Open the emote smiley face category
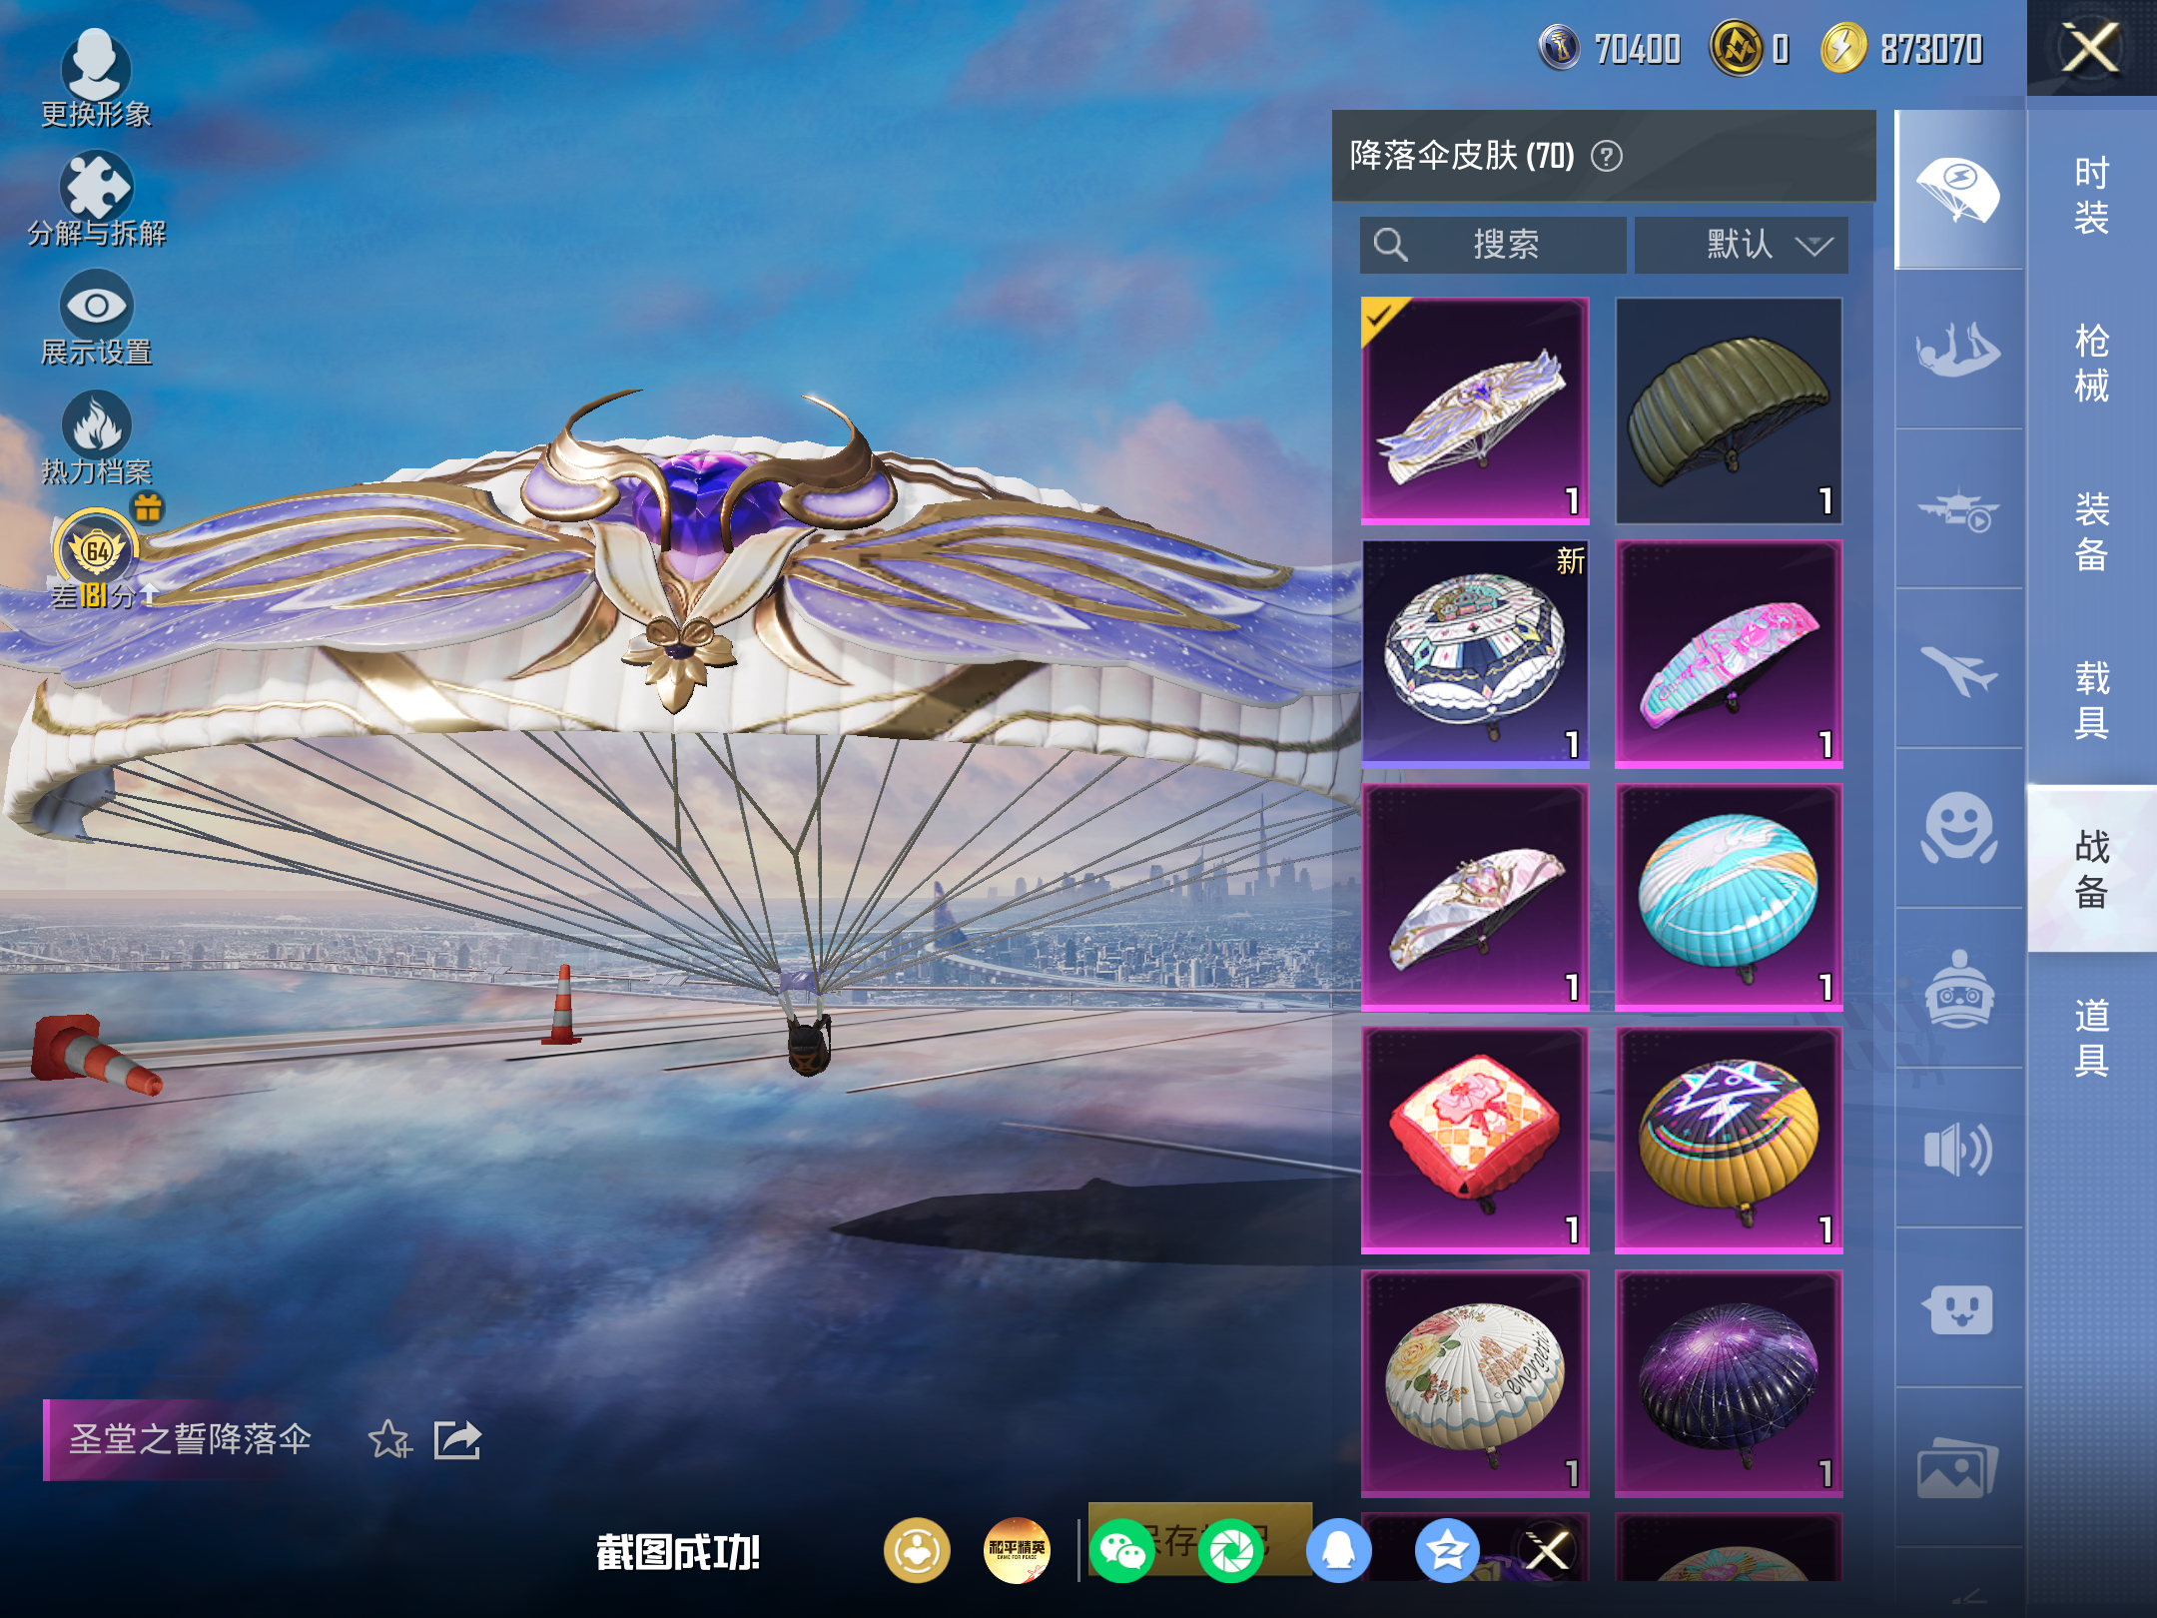 pos(1958,829)
